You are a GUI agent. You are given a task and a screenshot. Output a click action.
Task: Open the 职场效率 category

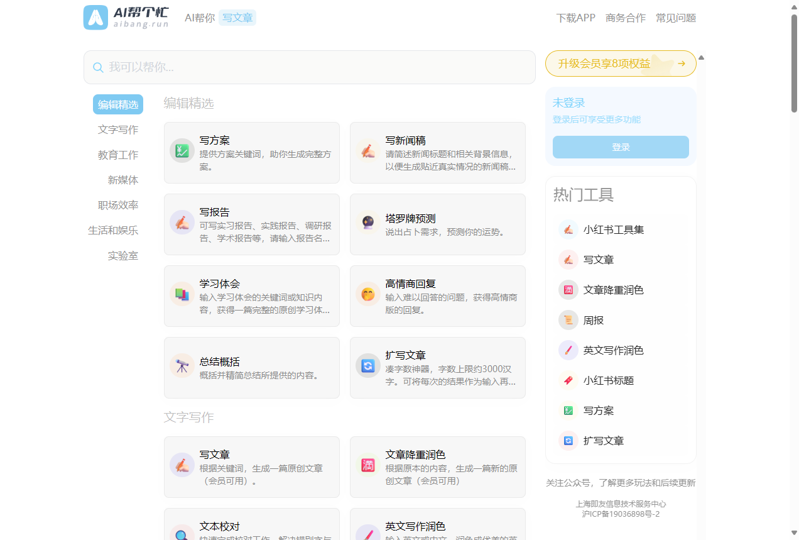[x=118, y=205]
